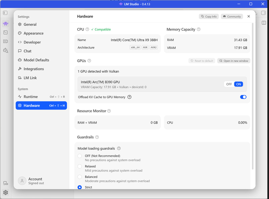Switch the Intel Arc B390 GPU ON
Viewport: 269px width, 199px height.
(x=238, y=84)
